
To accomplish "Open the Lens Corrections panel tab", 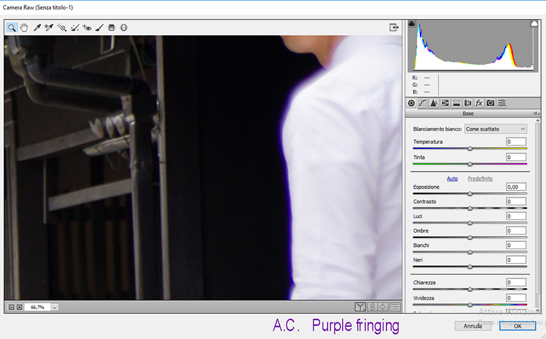I will coord(468,103).
